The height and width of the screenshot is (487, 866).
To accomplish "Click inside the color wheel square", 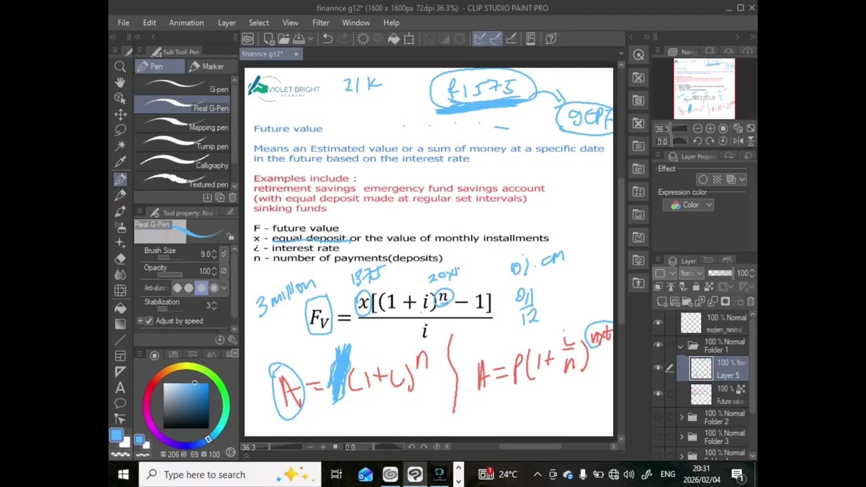I will [x=186, y=404].
